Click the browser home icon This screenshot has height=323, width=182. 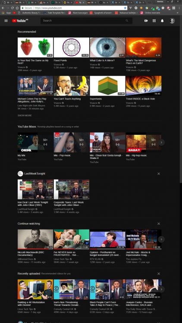(17, 8)
